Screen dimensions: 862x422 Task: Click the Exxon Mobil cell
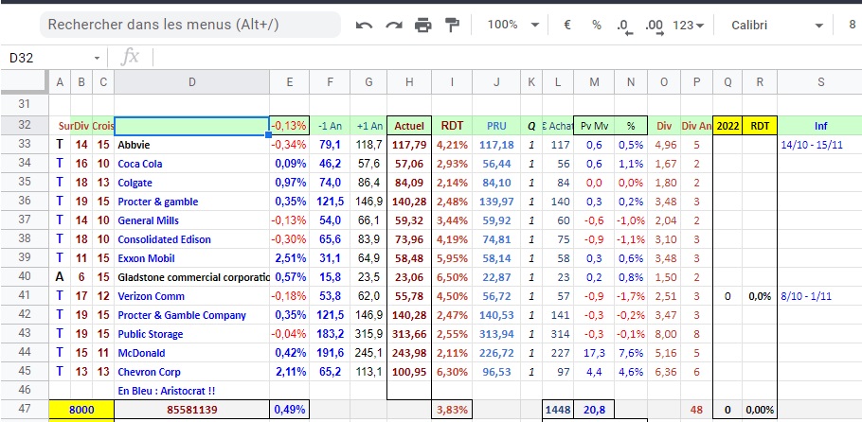[192, 258]
